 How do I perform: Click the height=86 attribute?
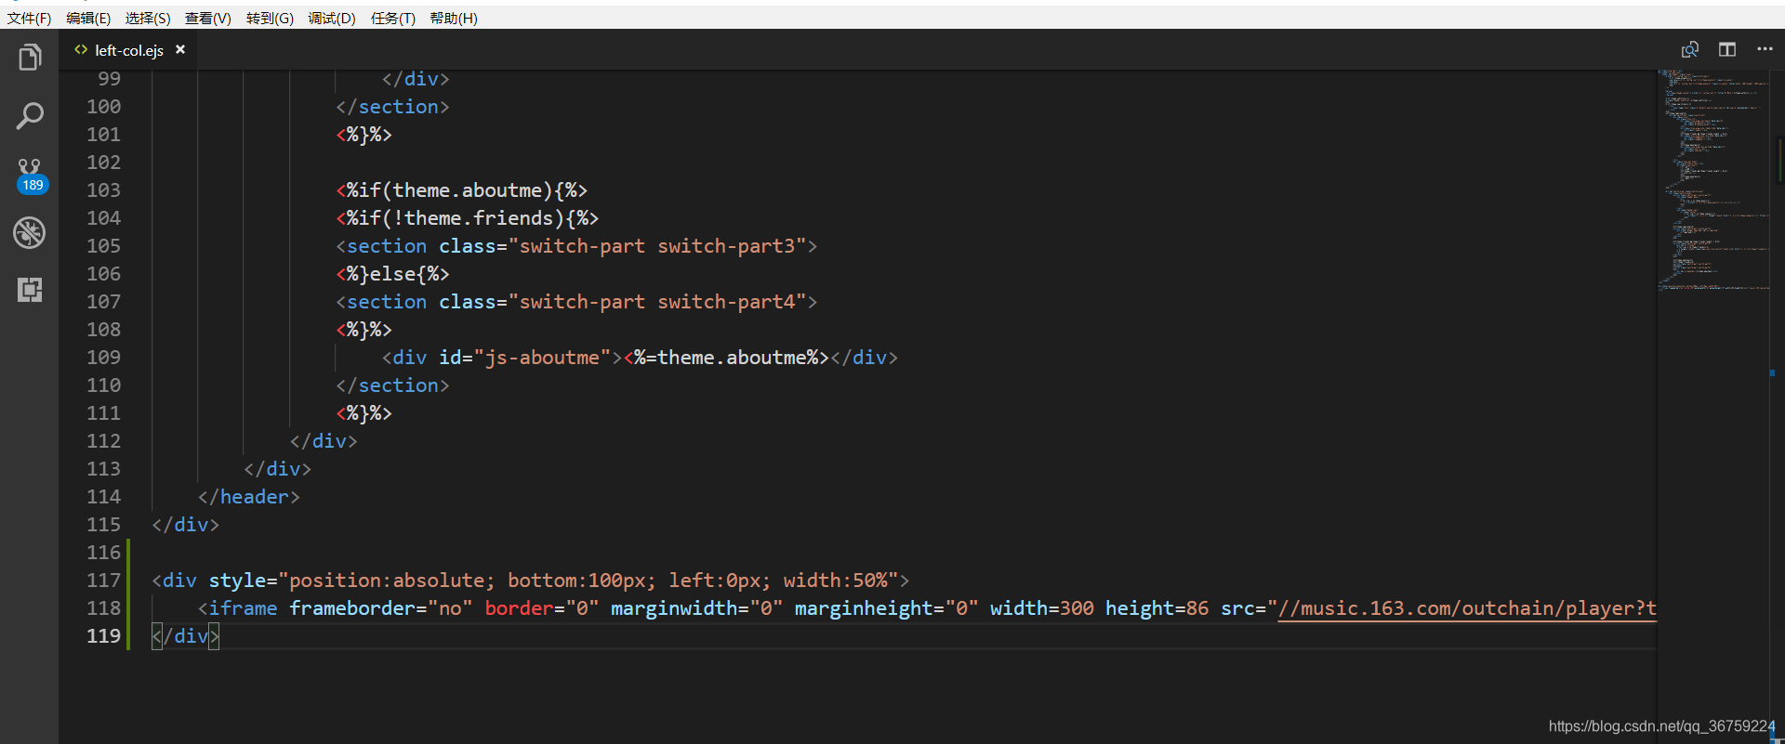[x=1157, y=608]
